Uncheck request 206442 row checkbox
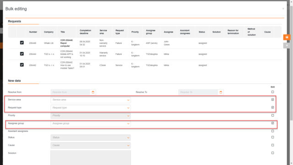293x165 pixels. (22, 65)
